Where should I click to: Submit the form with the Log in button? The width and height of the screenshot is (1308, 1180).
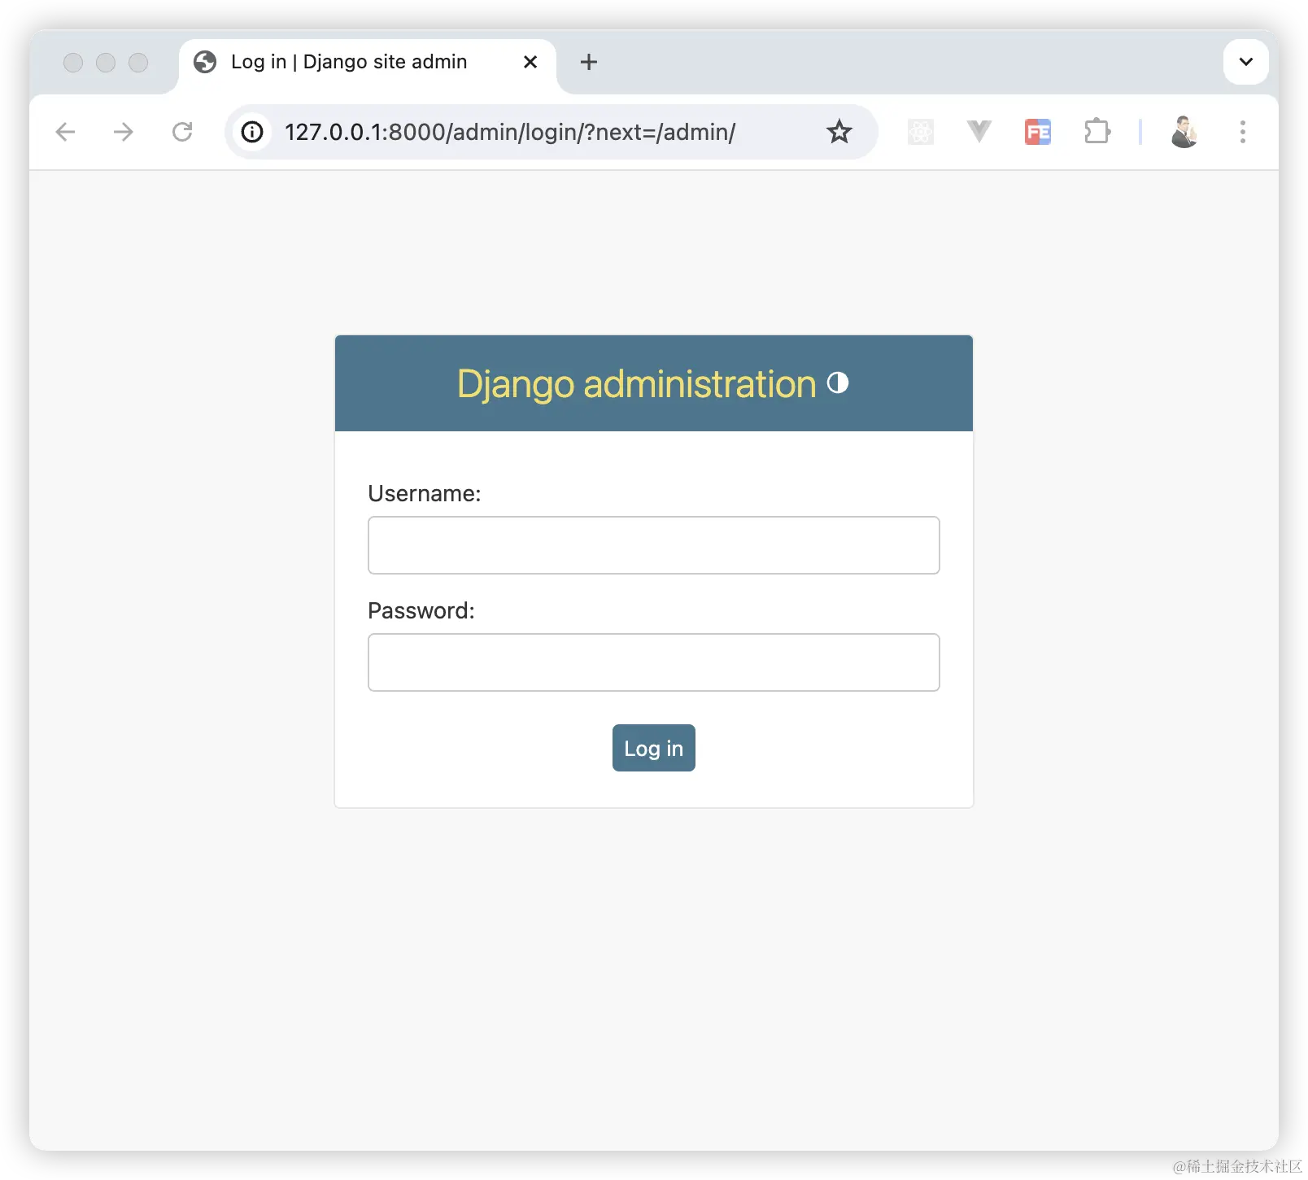[654, 748]
